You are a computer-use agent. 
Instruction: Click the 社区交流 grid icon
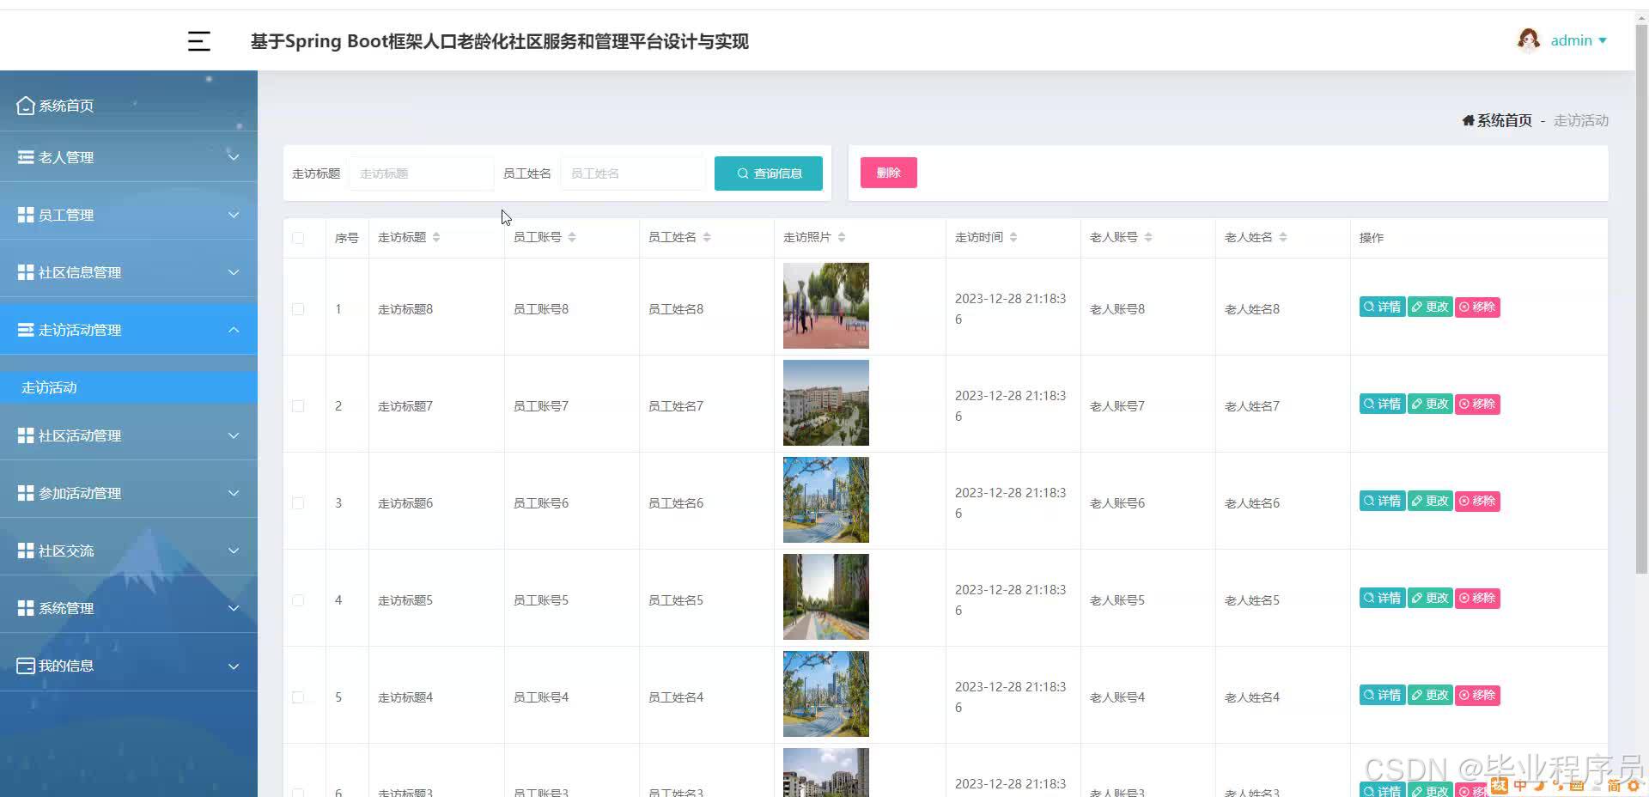[26, 551]
